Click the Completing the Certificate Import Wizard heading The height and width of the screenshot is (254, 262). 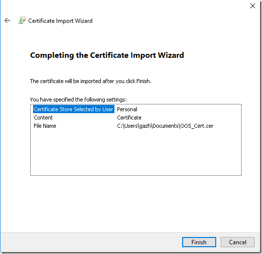107,55
